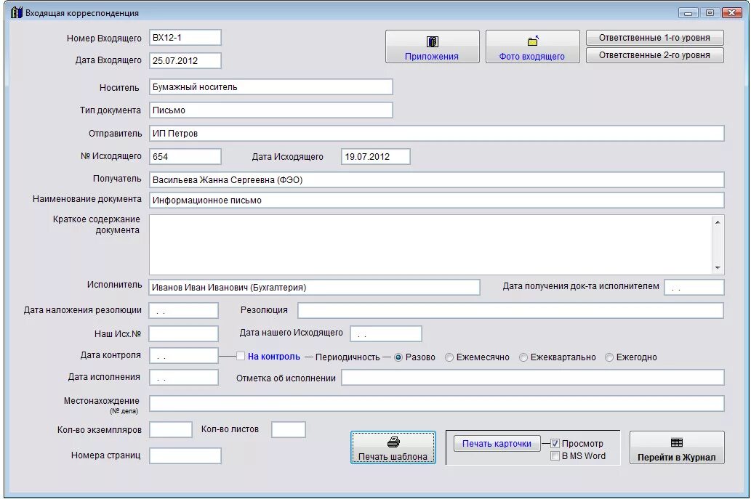Click the Фото входящего folder icon
The image size is (751, 499).
point(533,41)
